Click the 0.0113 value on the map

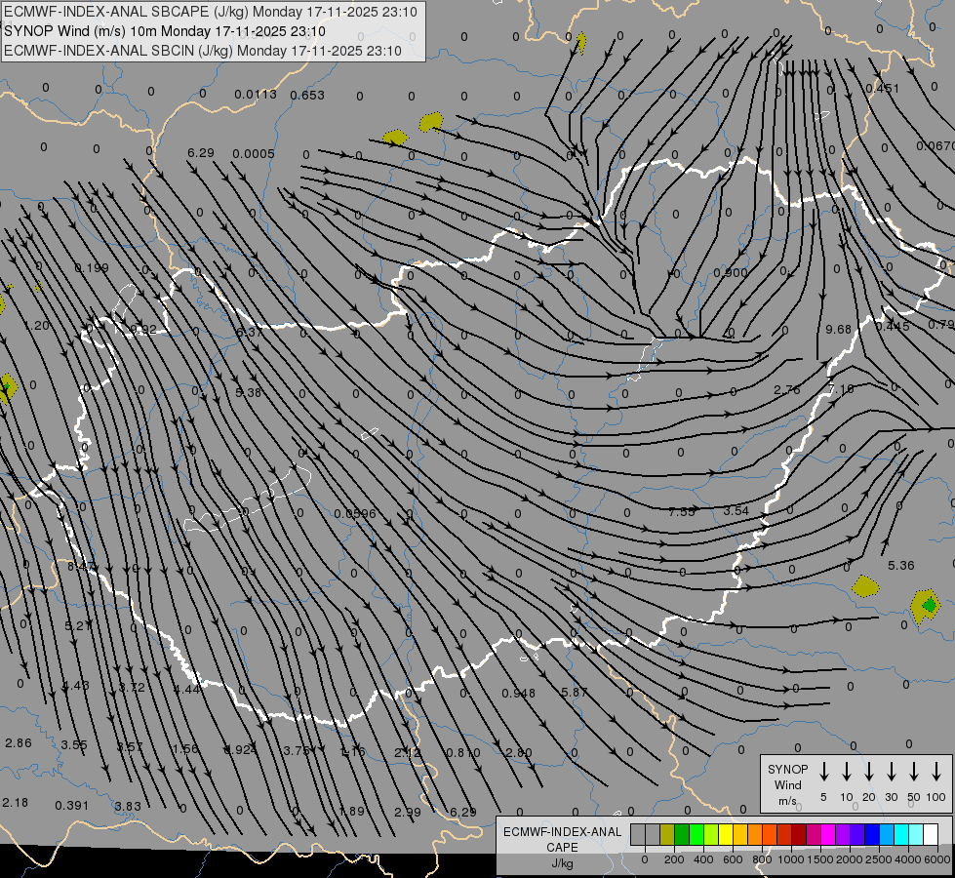[x=256, y=95]
